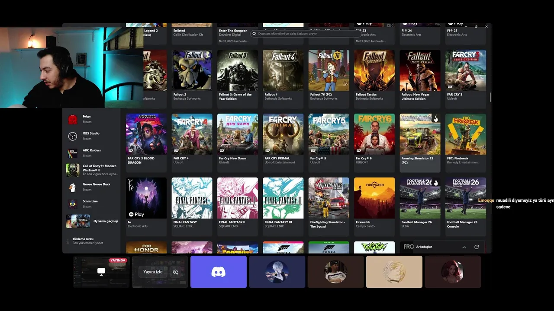
Task: Click the YAYINDA live badge
Action: coord(118,260)
